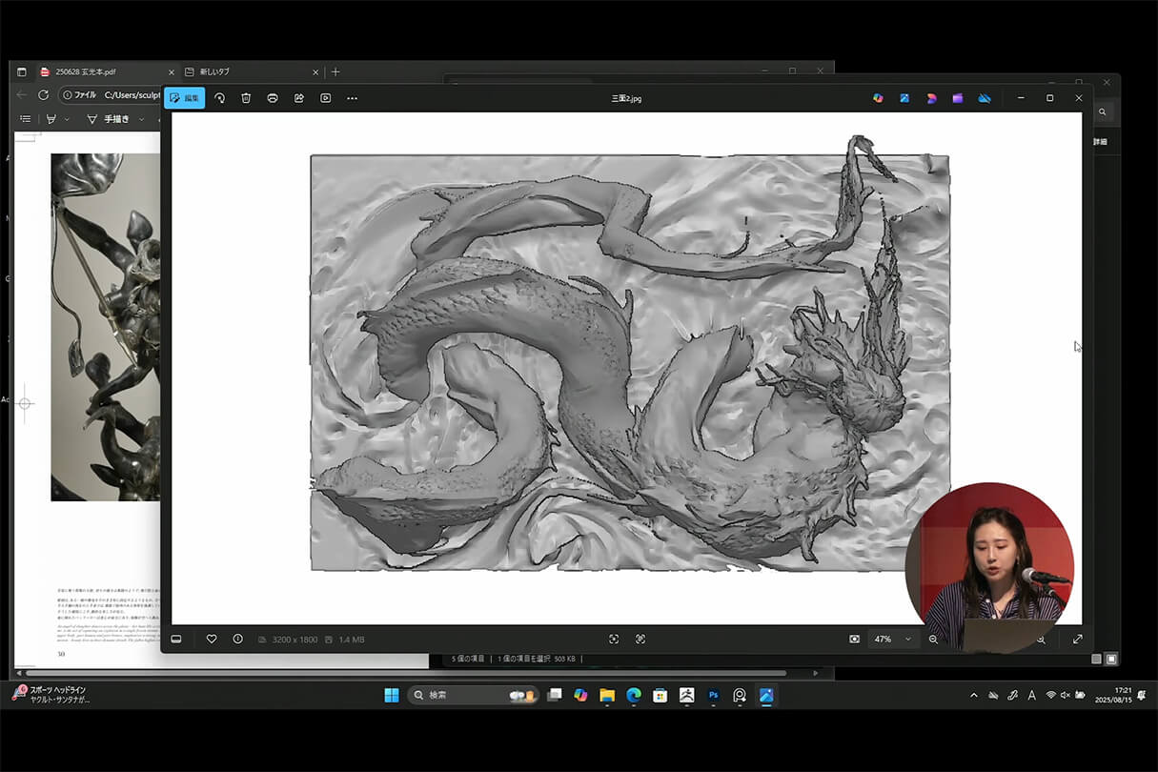Zoom out using the magnifier minus icon
This screenshot has height=772, width=1158.
[x=933, y=639]
